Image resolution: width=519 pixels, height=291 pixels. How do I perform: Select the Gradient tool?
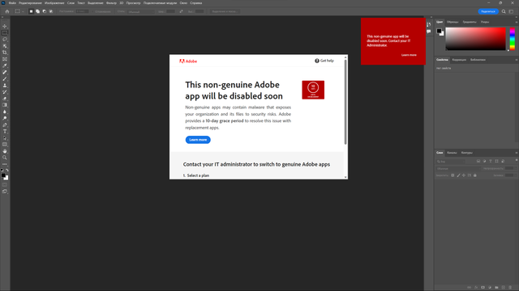(5, 105)
